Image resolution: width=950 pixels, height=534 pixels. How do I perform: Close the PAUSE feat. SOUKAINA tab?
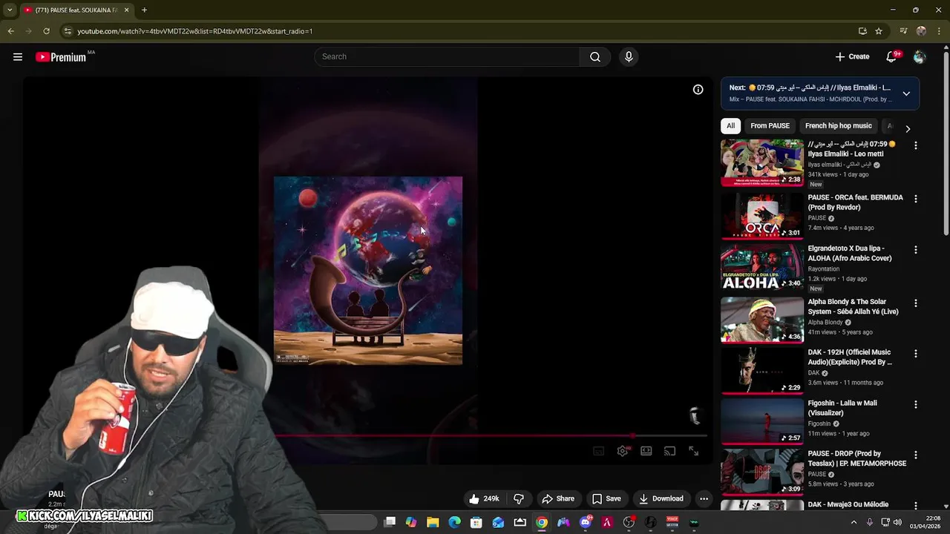pyautogui.click(x=126, y=10)
